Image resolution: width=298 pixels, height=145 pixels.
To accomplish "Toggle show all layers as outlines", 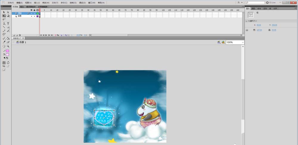I will click(x=38, y=10).
